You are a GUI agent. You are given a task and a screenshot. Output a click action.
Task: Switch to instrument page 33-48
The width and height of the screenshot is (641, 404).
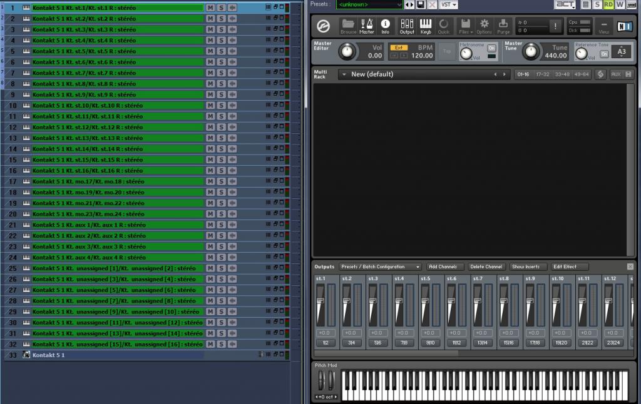tap(562, 74)
